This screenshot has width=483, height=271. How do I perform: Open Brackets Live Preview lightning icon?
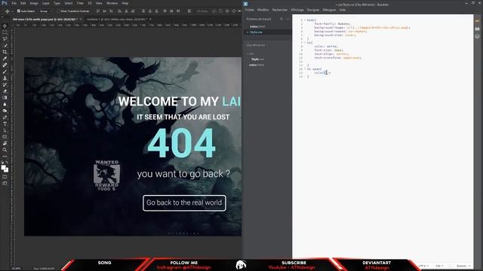[477, 21]
